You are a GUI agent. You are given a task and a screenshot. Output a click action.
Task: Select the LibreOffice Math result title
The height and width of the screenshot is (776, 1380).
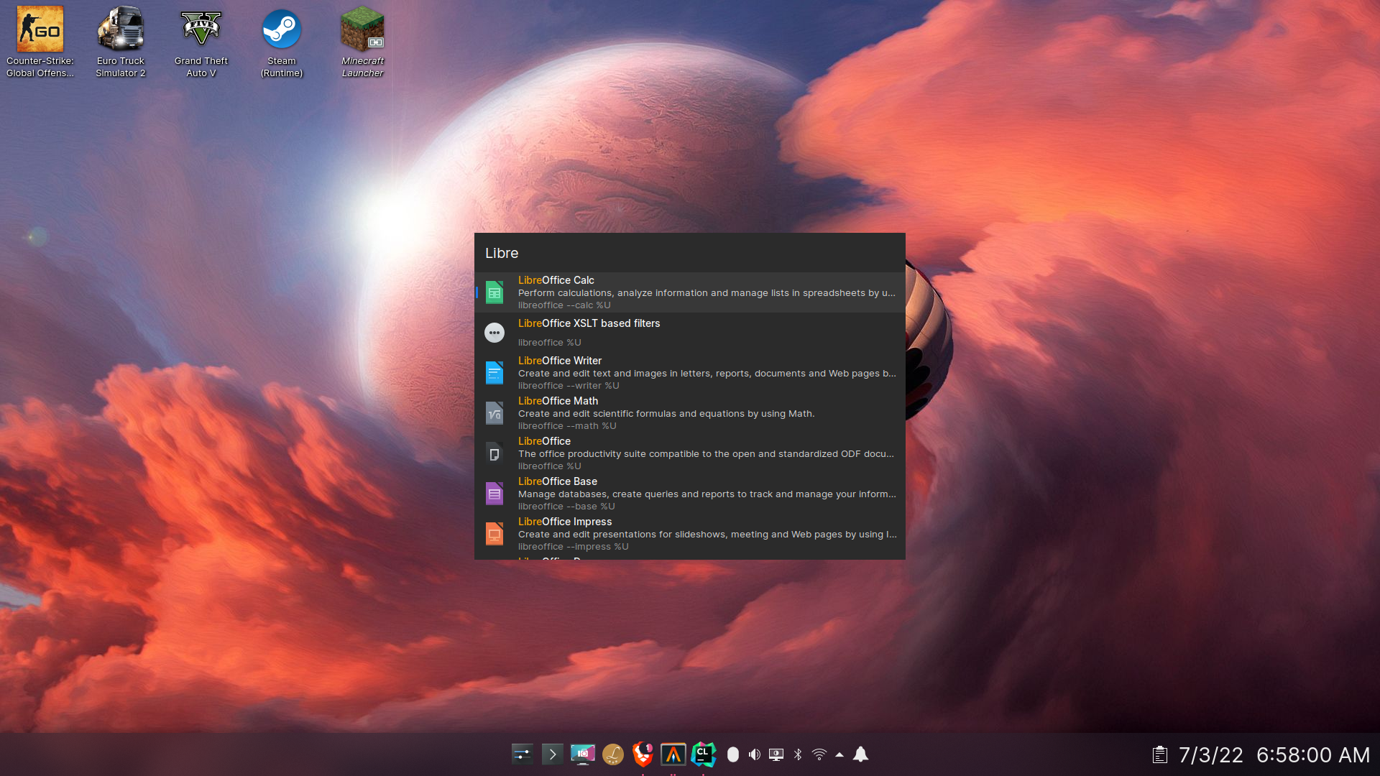point(558,401)
